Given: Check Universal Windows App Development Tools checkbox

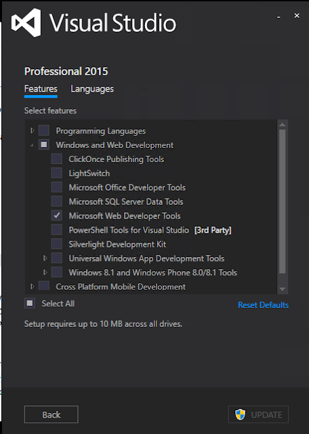Looking at the screenshot, I should click(x=57, y=258).
